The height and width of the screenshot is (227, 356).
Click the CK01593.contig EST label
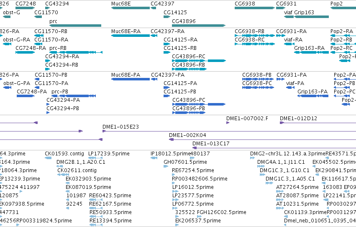[64, 154]
